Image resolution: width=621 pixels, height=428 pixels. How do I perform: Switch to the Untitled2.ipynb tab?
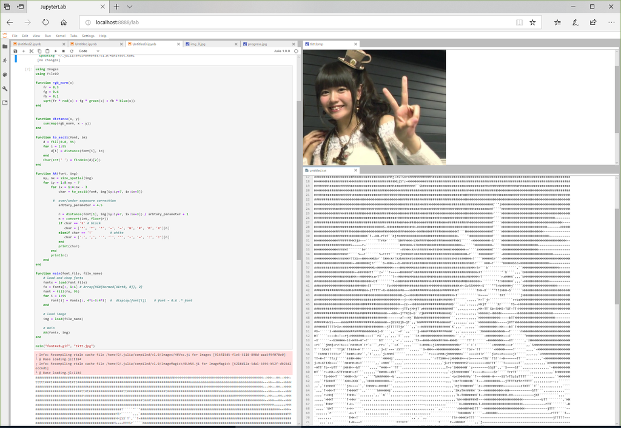[38, 44]
